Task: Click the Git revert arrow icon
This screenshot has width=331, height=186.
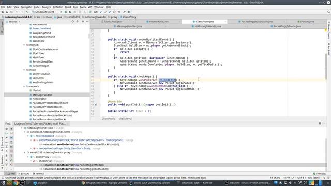Action: 119,12
